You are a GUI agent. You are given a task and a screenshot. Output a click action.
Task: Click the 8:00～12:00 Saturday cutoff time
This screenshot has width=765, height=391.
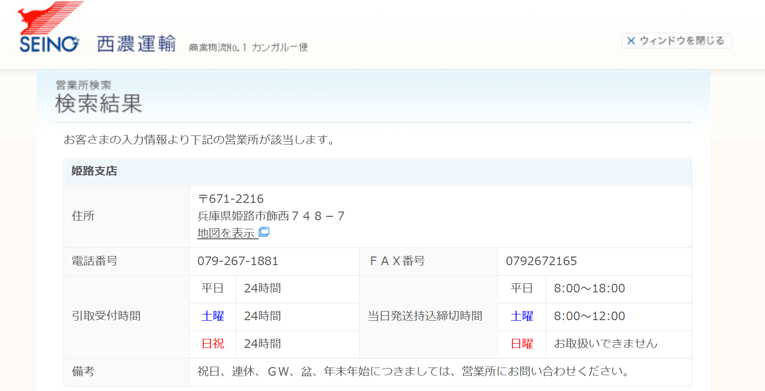point(589,316)
